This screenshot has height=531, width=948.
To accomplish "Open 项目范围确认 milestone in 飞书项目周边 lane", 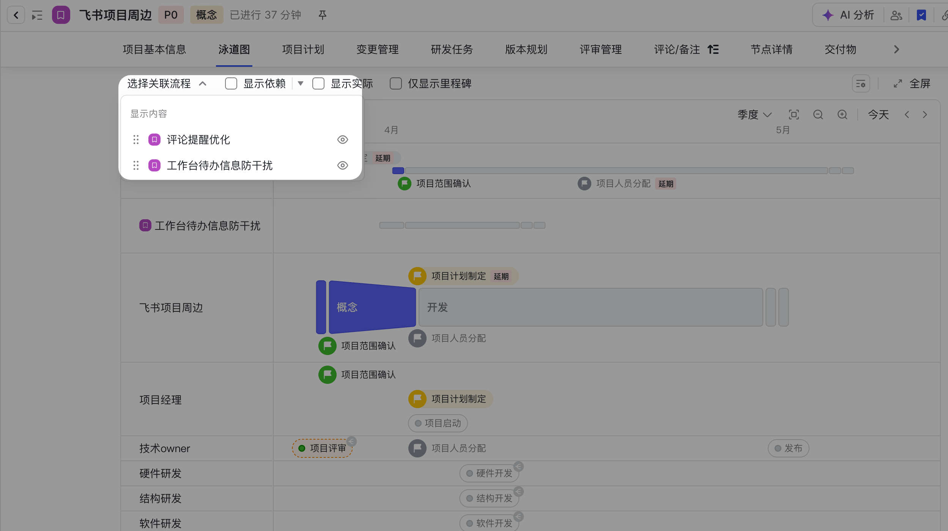I will point(357,346).
